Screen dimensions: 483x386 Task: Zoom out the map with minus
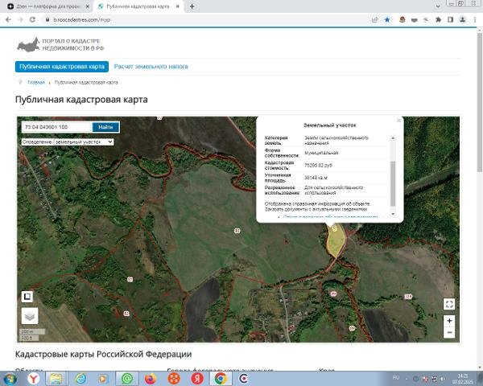coord(449,332)
